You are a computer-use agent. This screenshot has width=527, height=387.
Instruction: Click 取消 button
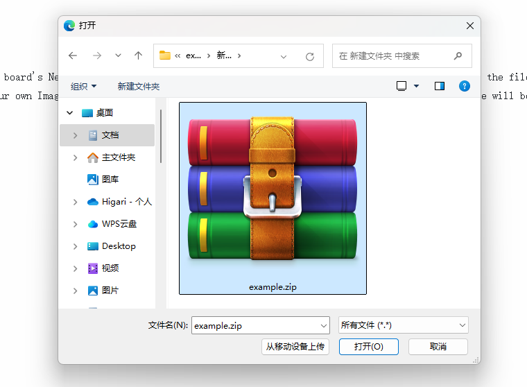pyautogui.click(x=438, y=347)
